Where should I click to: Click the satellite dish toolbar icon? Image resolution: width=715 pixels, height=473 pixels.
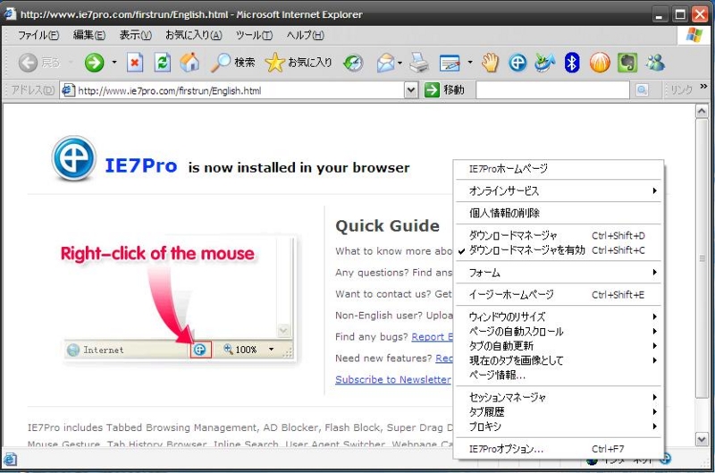click(545, 63)
